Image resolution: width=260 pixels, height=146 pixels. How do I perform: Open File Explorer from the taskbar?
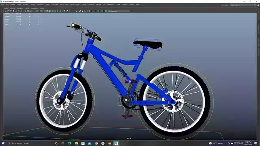(x=76, y=143)
